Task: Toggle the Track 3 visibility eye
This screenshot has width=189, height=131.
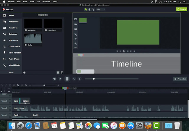Action: (10, 99)
